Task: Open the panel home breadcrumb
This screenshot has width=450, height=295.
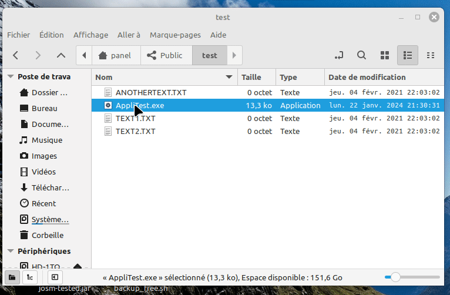Action: pyautogui.click(x=116, y=55)
